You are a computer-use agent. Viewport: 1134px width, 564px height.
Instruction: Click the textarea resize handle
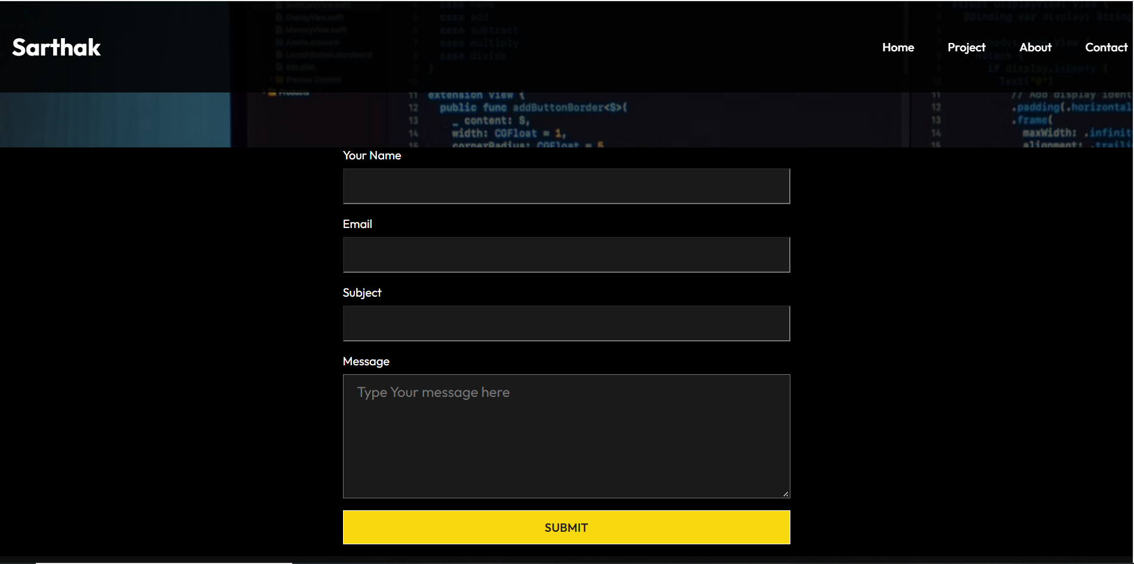coord(786,494)
